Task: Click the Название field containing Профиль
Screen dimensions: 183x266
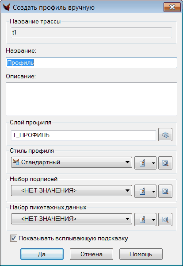Action: point(91,63)
